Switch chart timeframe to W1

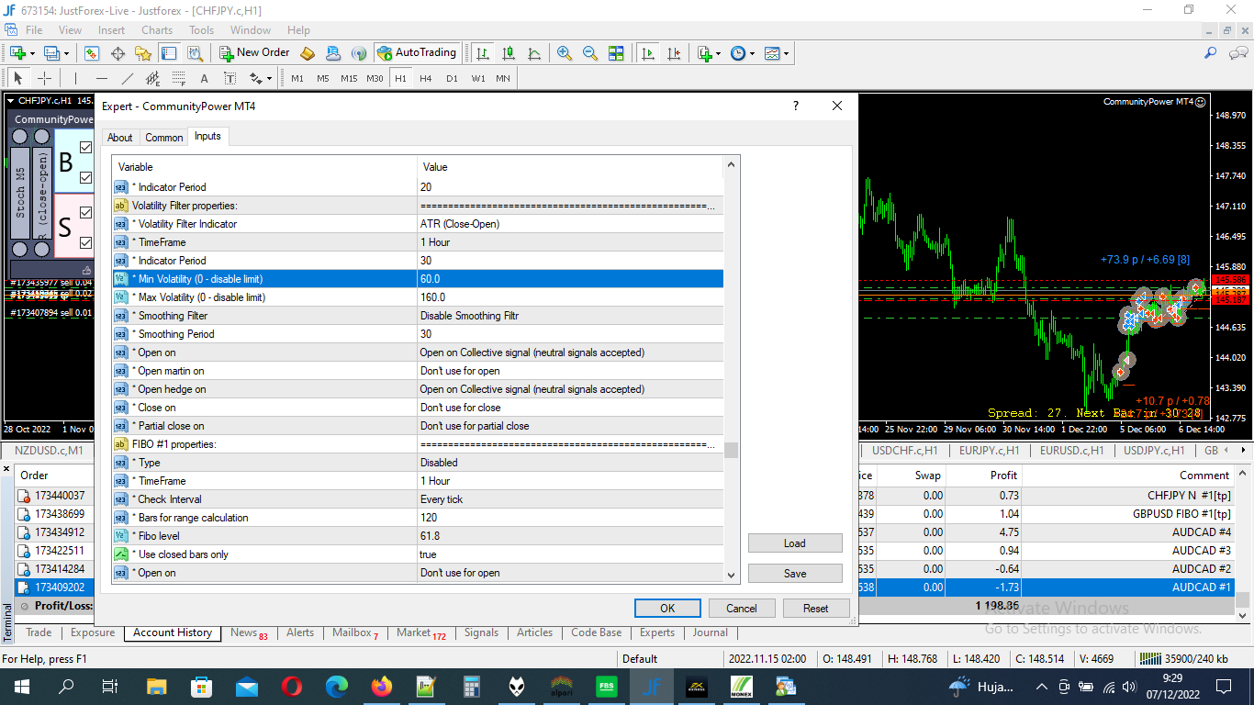478,78
